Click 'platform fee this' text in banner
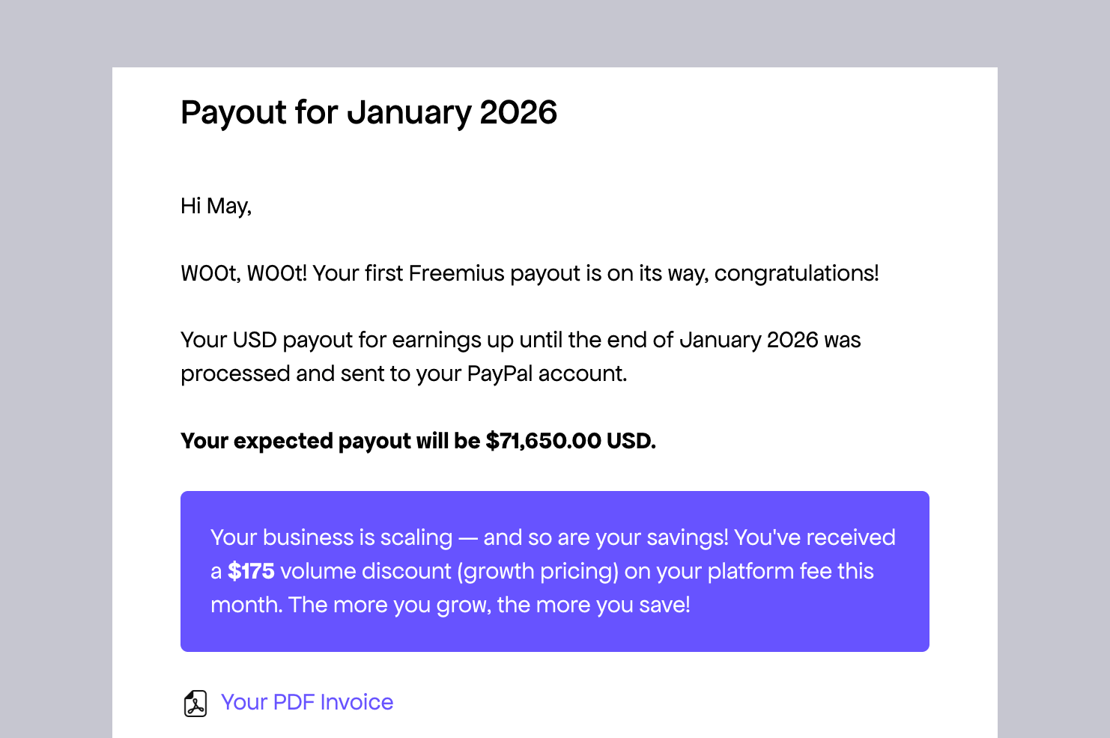The height and width of the screenshot is (738, 1110). click(x=790, y=571)
